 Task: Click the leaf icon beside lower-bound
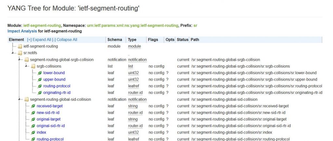click(x=40, y=73)
